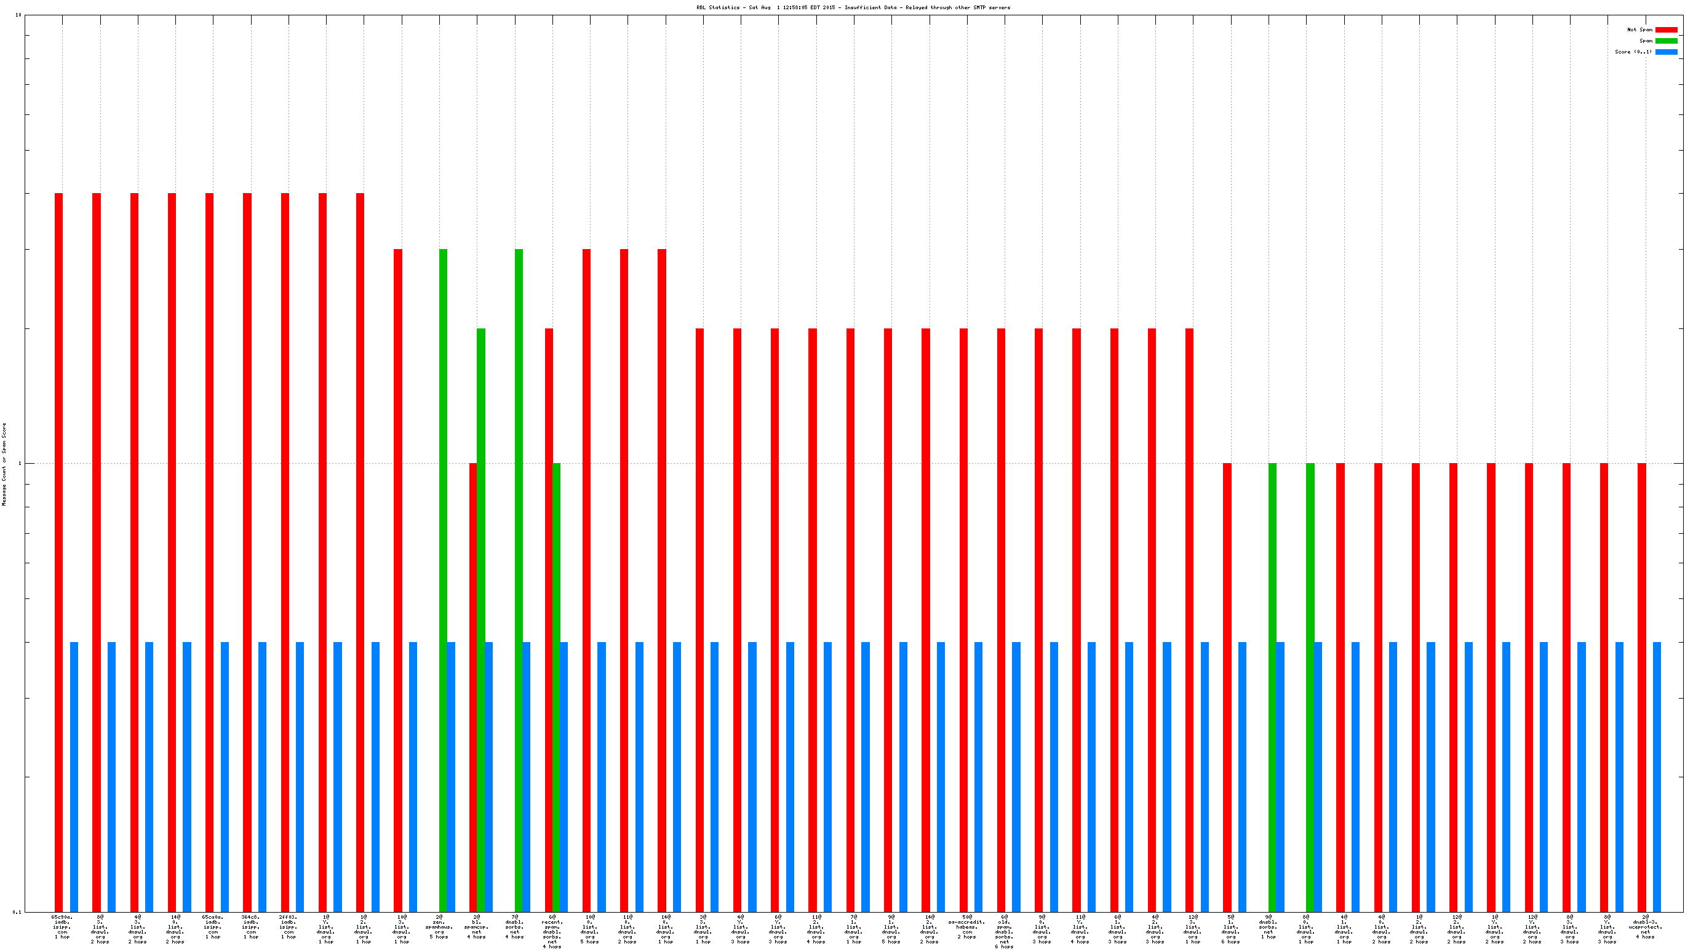This screenshot has width=1693, height=952.
Task: Click the green bar above zen.spamhaus.org
Action: (x=443, y=460)
